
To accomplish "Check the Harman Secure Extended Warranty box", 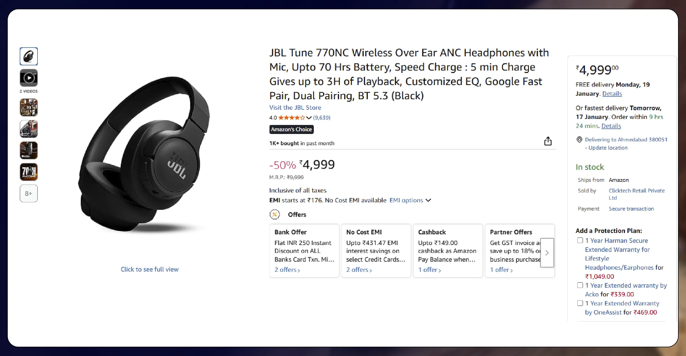I will 580,240.
